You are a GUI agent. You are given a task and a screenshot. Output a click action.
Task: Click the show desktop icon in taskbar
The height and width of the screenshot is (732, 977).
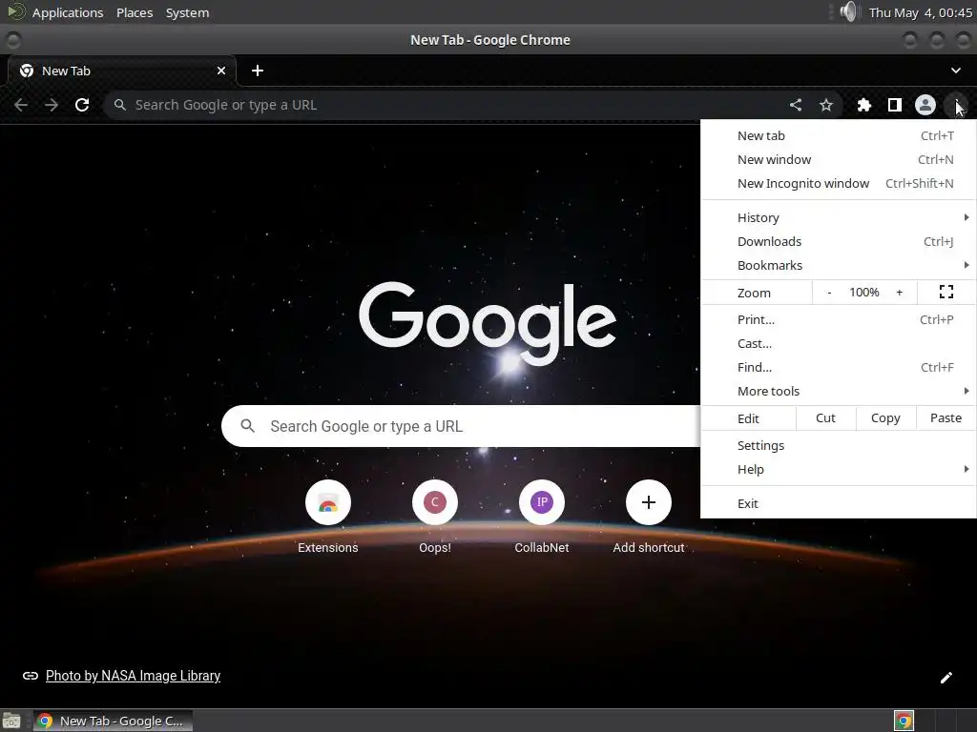11,721
